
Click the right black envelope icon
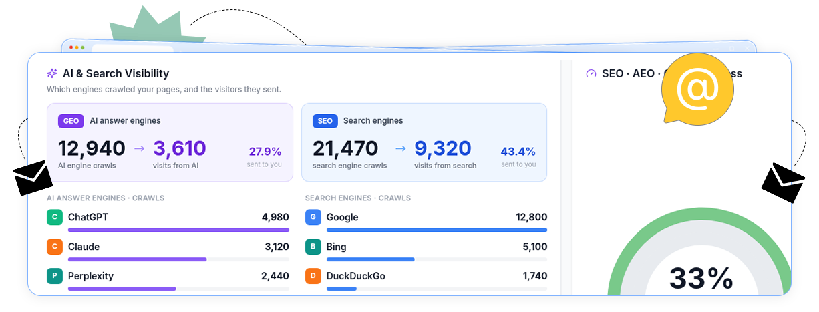(783, 182)
